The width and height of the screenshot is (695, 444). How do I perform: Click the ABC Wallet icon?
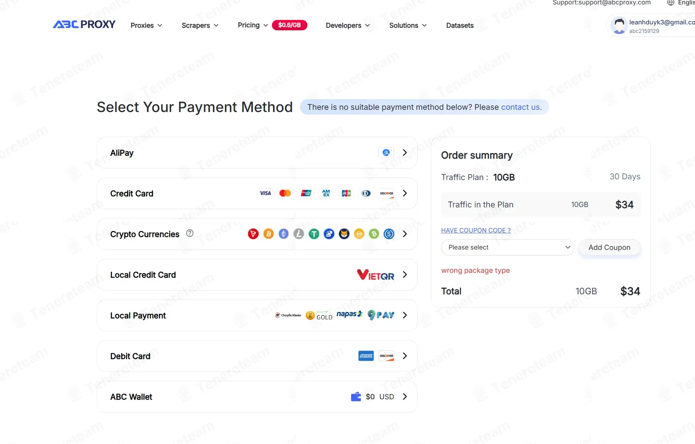point(356,397)
